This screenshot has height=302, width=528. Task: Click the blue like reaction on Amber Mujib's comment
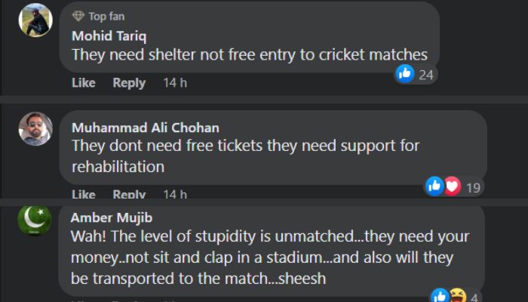click(440, 295)
